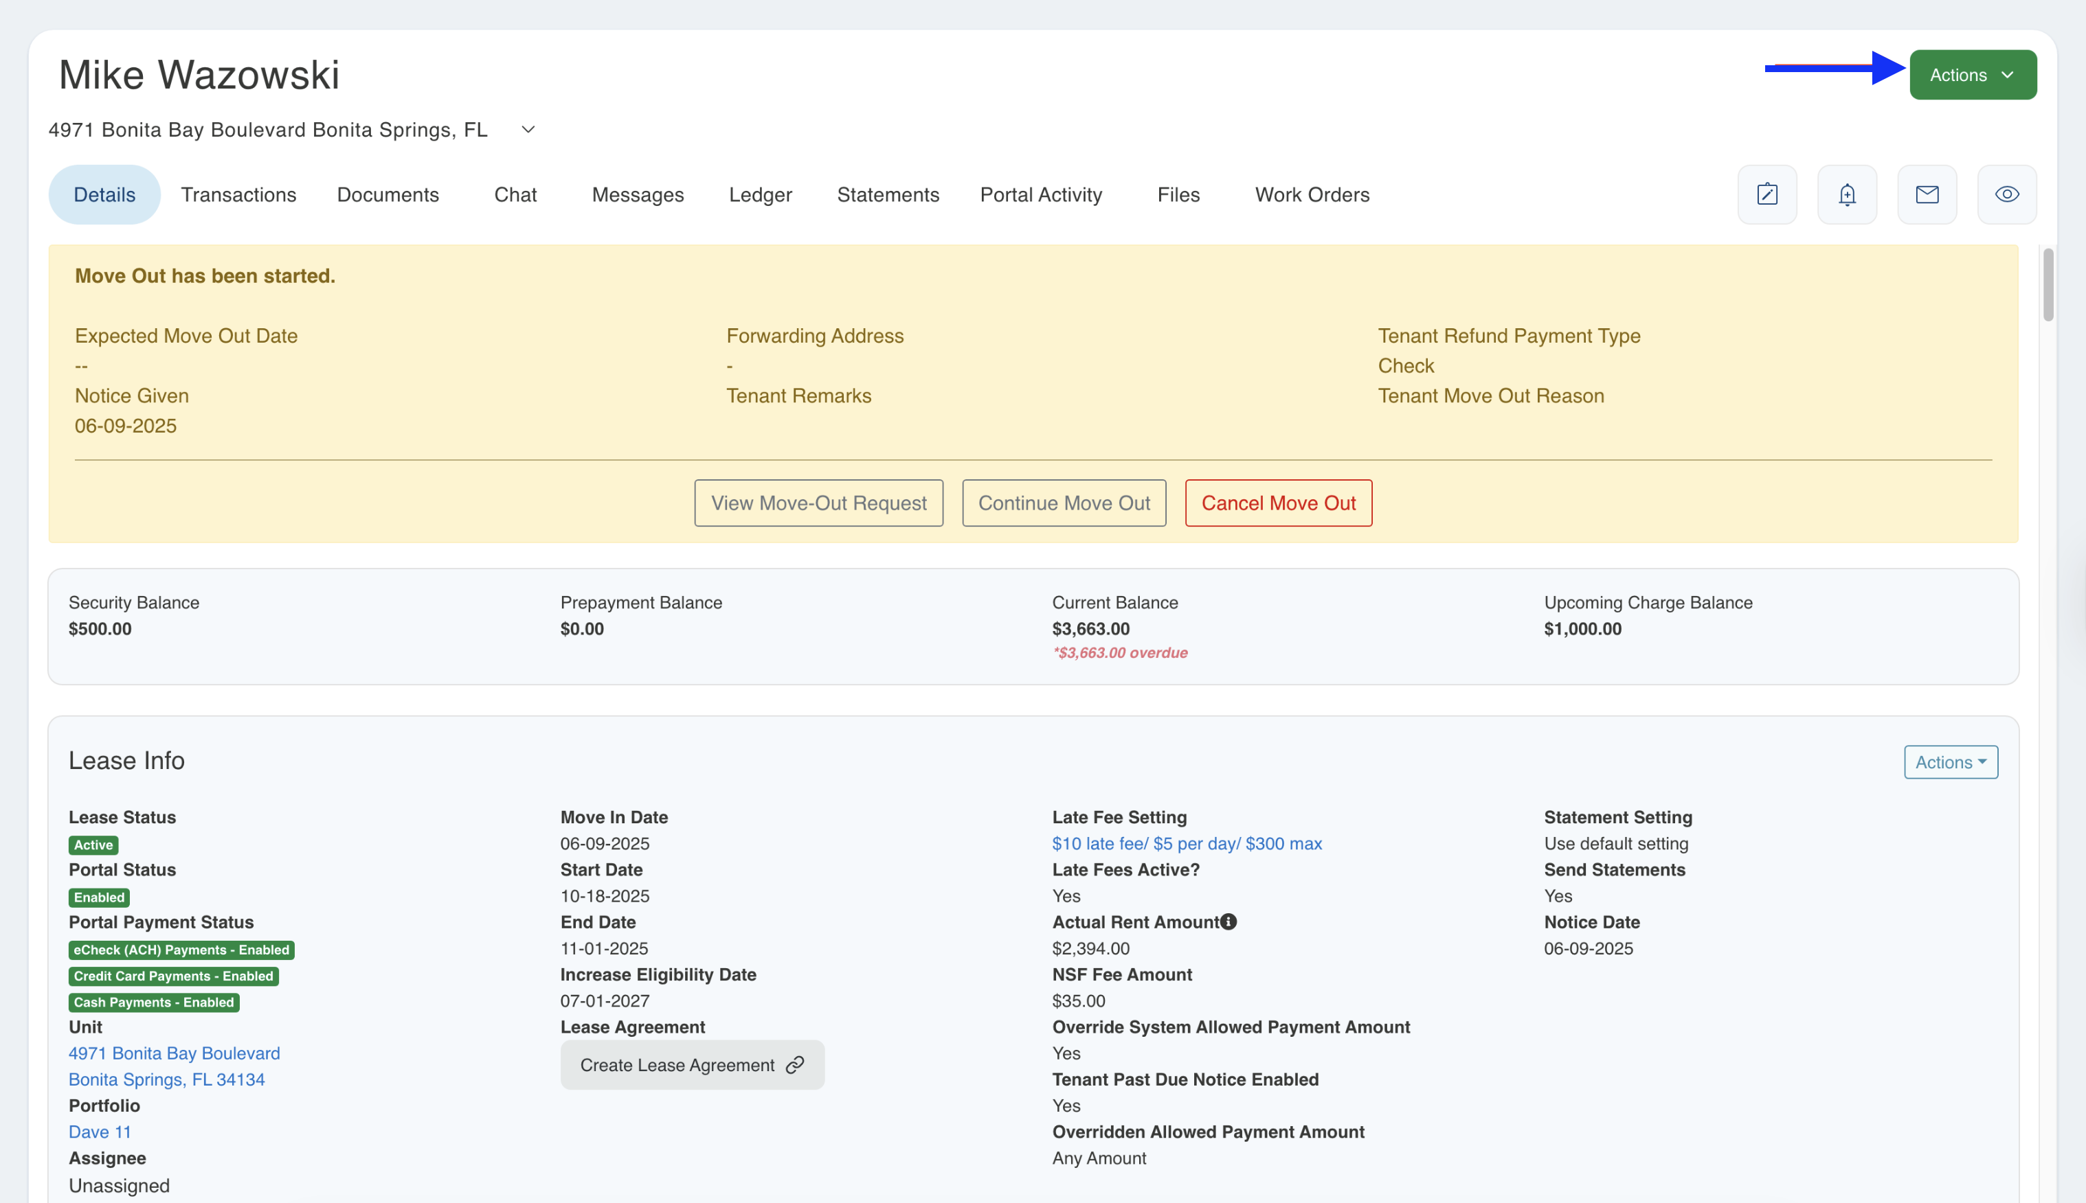
Task: Expand the Lease Info Actions dropdown
Action: (1951, 761)
